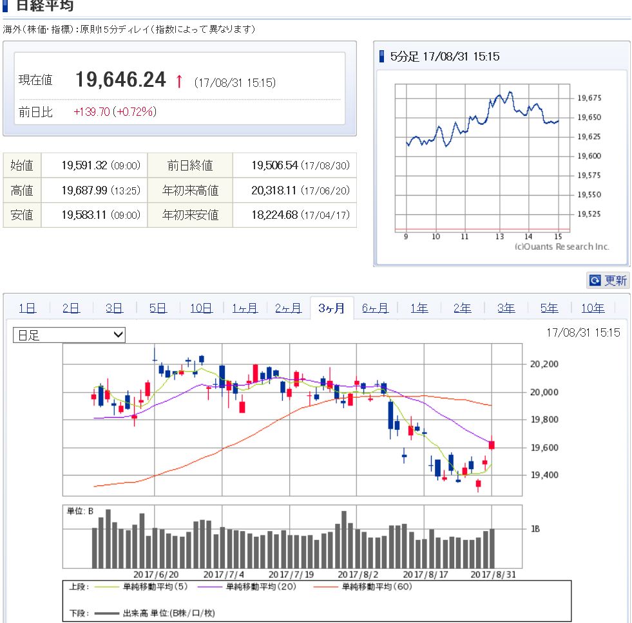
Task: Click the refresh icon beside 更新
Action: pos(595,281)
